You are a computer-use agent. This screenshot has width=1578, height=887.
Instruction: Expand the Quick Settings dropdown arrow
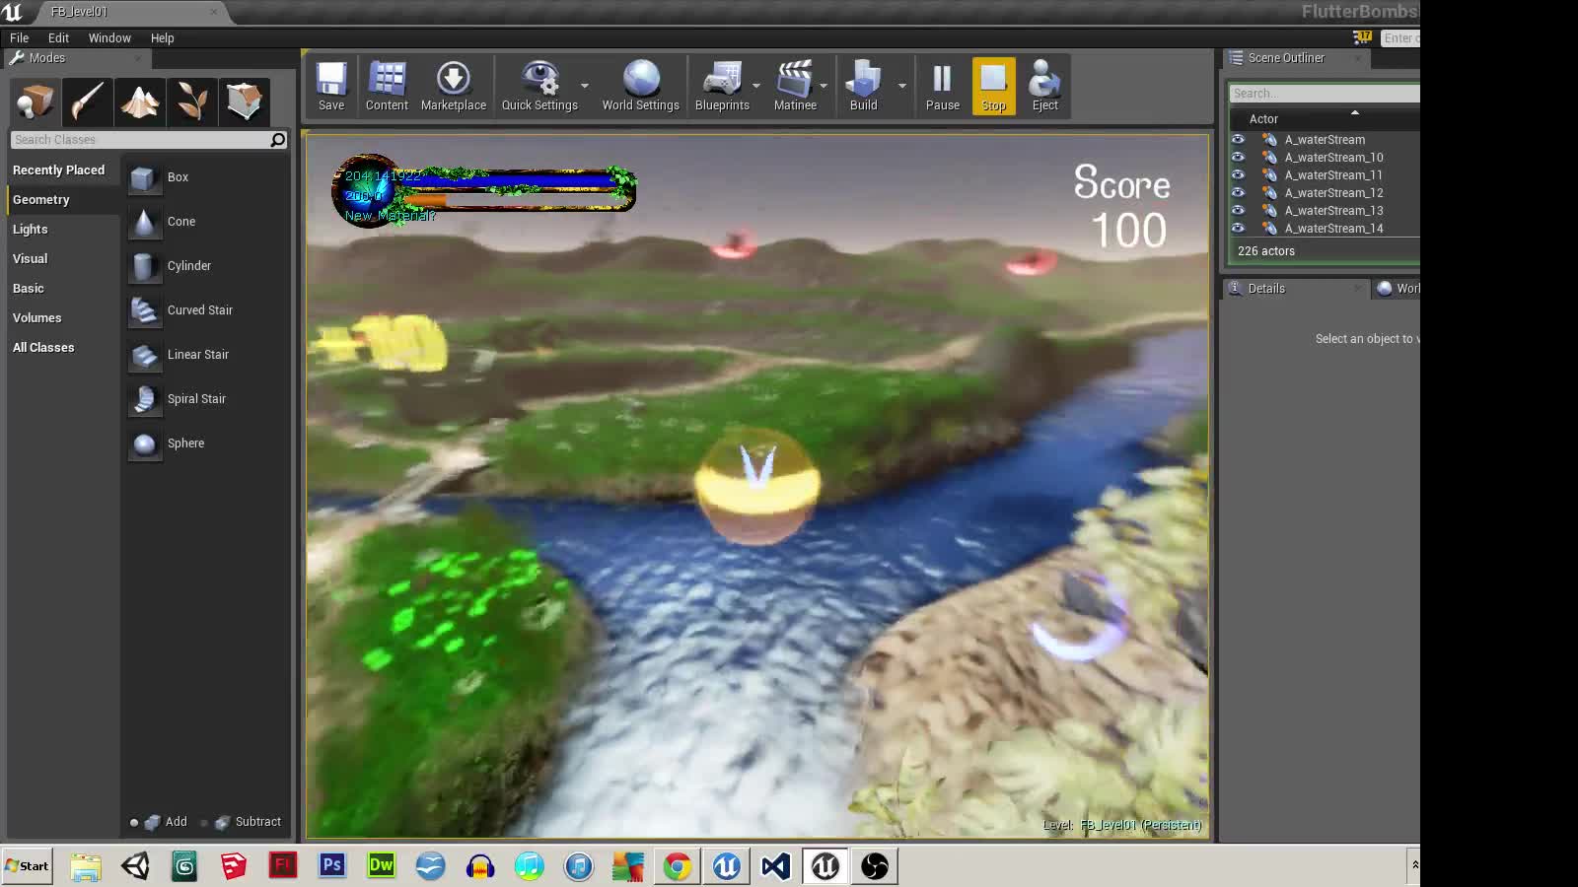tap(585, 86)
